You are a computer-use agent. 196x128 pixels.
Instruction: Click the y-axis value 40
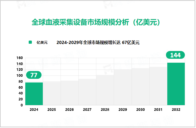21,93
